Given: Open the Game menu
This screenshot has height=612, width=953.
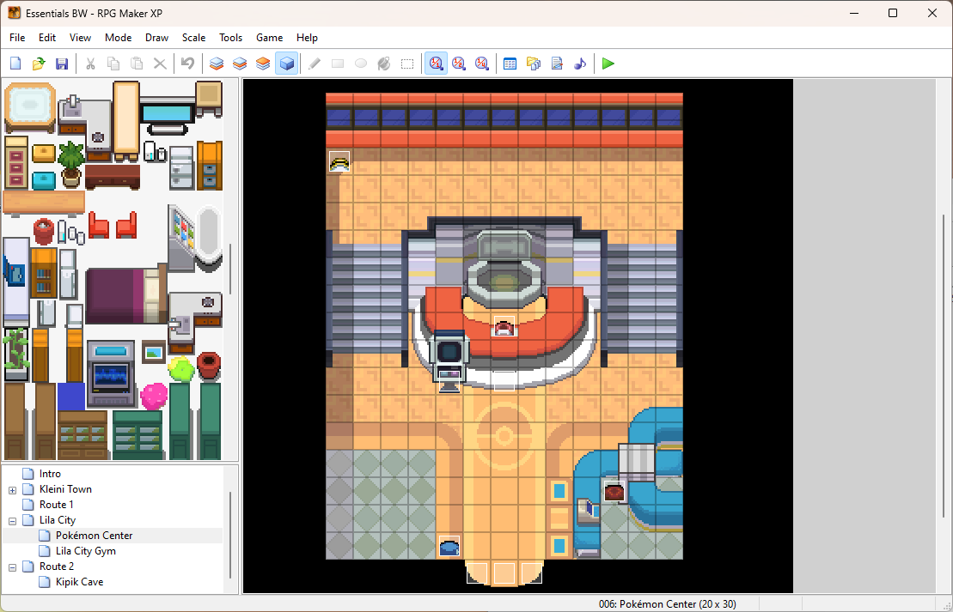Looking at the screenshot, I should point(269,38).
